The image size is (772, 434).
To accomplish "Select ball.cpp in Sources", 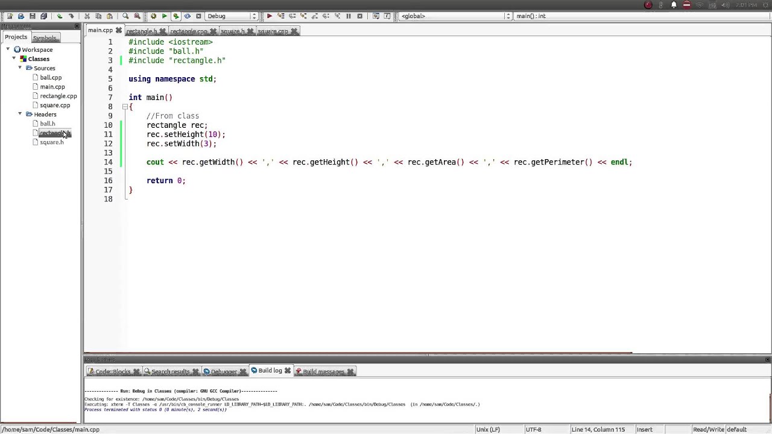I will [51, 78].
